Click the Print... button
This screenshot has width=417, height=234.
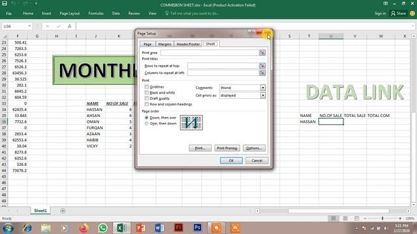point(200,148)
